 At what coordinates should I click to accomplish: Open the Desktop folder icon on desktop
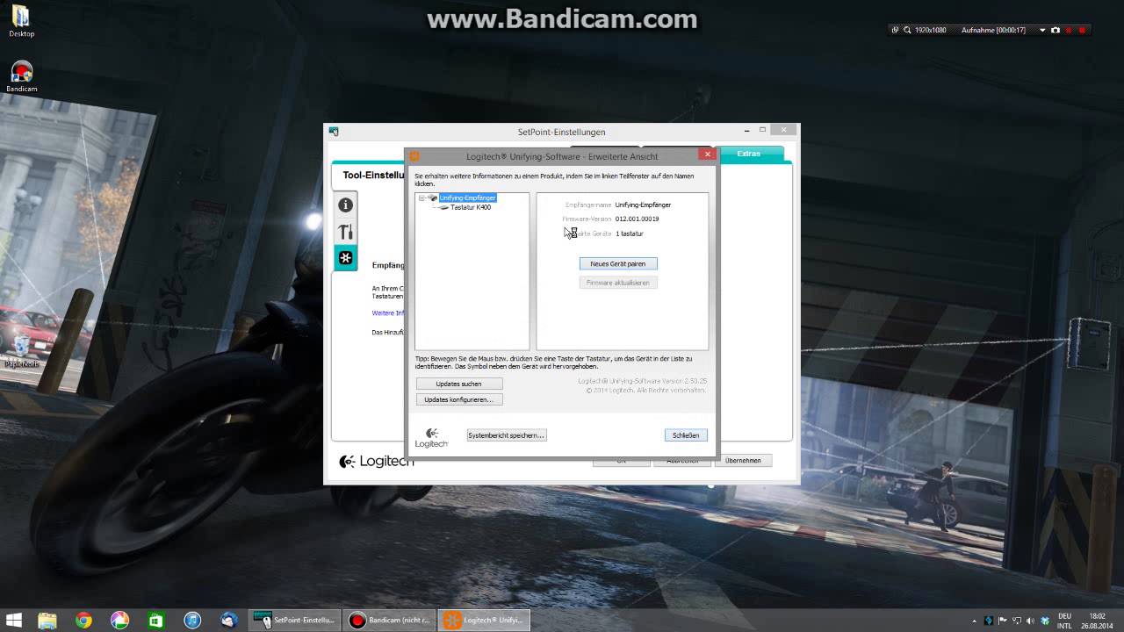coord(21,21)
